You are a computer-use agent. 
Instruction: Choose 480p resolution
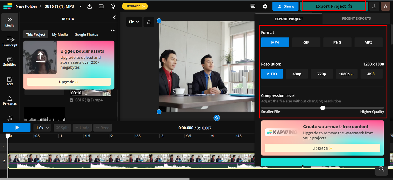pyautogui.click(x=297, y=74)
